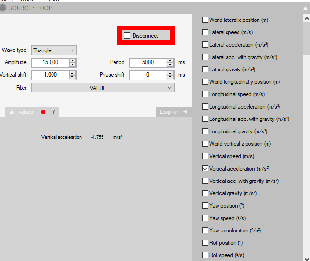310x261 pixels.
Task: Enable Yaw speed checkbox
Action: pos(205,218)
